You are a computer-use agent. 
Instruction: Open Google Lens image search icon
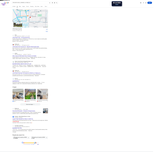55,3
